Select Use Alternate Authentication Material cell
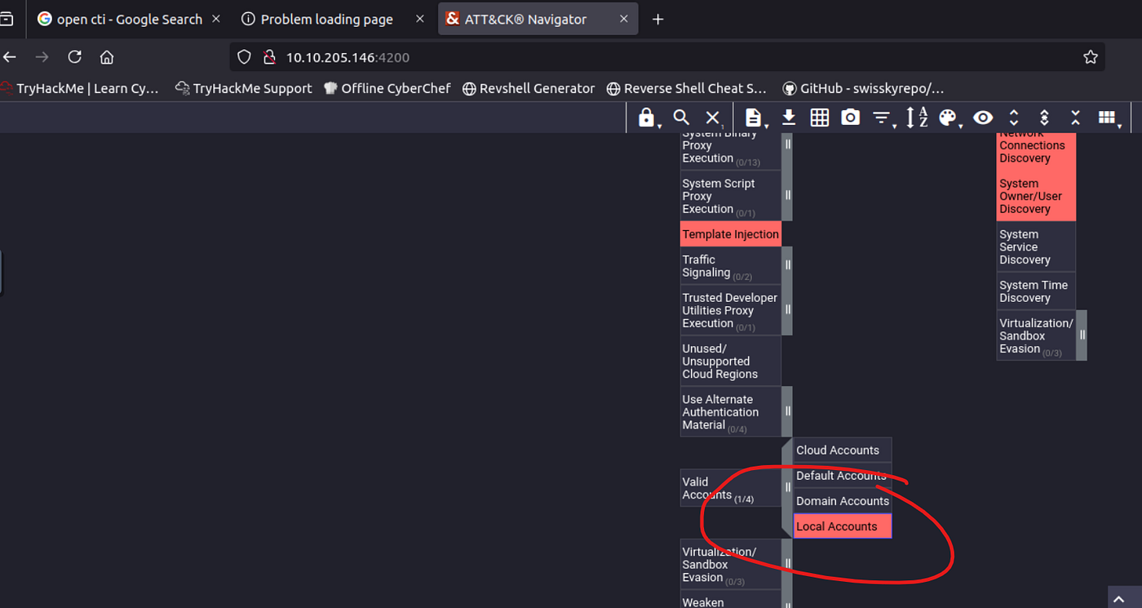This screenshot has height=608, width=1142. click(x=730, y=411)
